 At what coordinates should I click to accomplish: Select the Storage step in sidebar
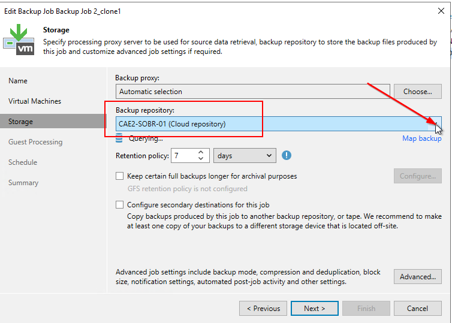coord(53,121)
